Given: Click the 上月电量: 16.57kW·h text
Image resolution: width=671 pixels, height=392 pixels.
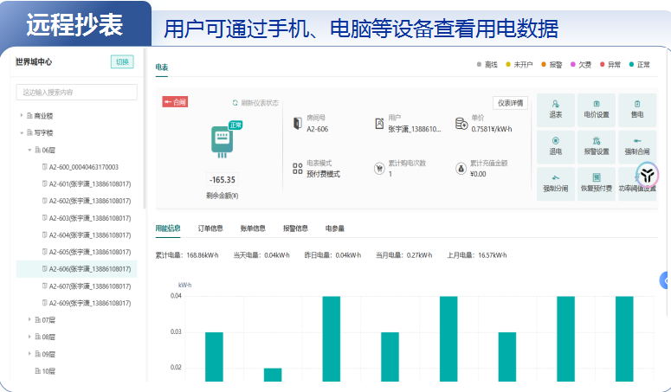Looking at the screenshot, I should tap(477, 255).
